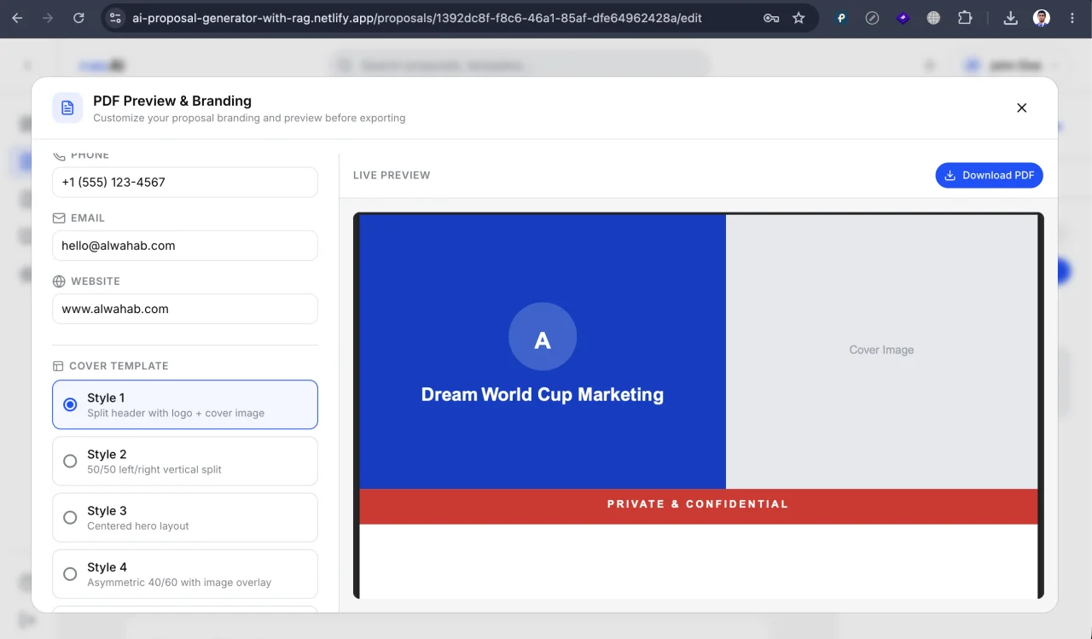Open the Chrome profile avatar

[1042, 17]
